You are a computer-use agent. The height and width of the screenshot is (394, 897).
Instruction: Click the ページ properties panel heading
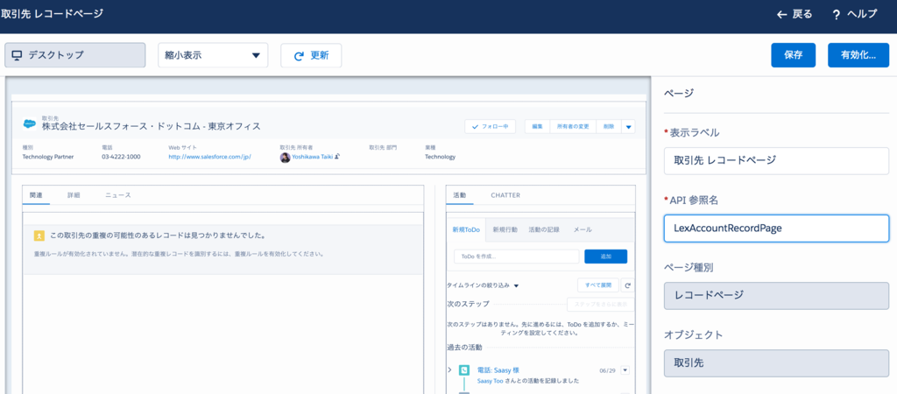pos(678,93)
